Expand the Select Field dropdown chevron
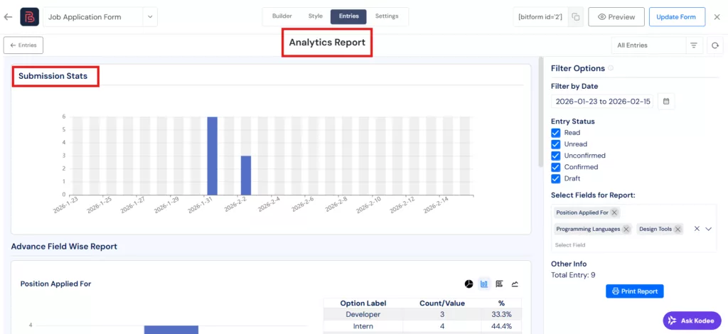The width and height of the screenshot is (728, 334). tap(709, 229)
